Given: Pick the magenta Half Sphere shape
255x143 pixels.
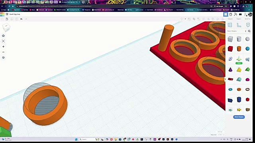Looking at the screenshot, I should 247,79.
